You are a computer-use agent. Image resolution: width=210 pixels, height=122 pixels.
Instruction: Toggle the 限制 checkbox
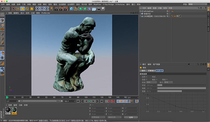167,80
